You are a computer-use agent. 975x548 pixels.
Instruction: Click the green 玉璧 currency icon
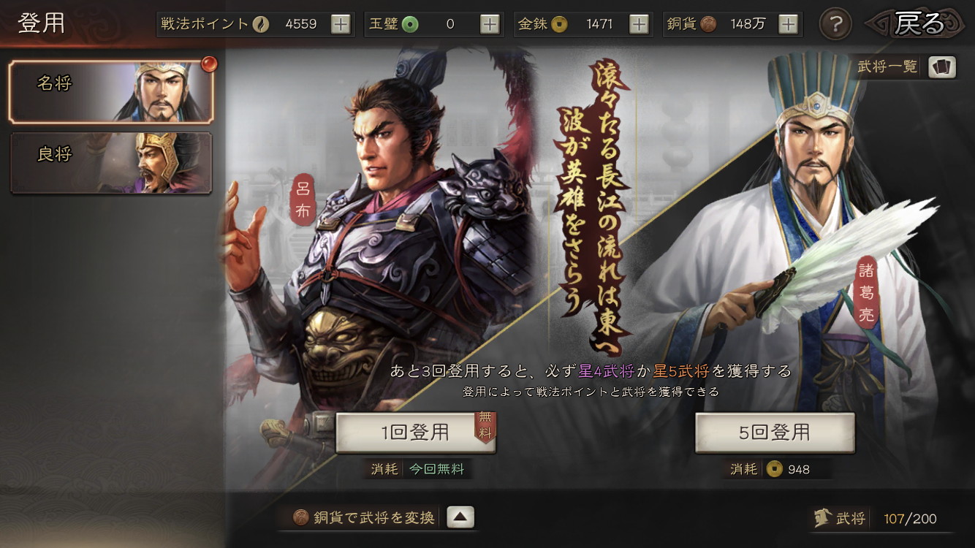coord(410,24)
